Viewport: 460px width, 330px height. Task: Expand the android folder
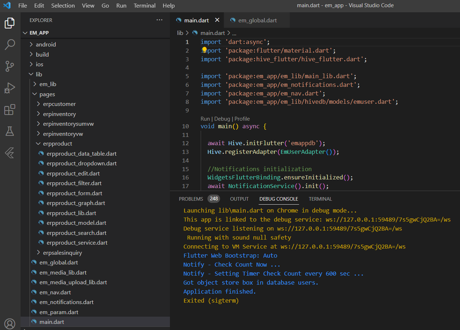point(31,45)
